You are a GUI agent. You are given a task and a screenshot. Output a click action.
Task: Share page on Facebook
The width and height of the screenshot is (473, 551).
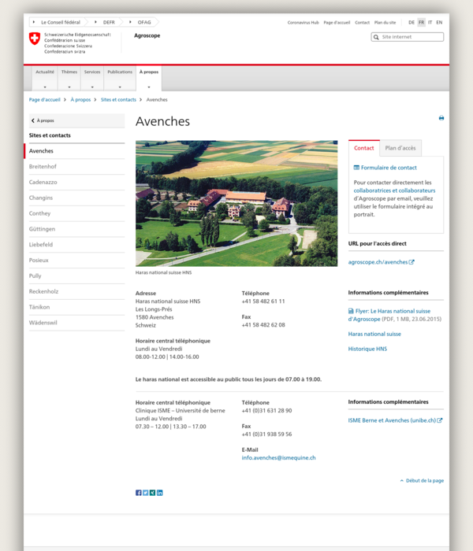[x=138, y=493]
